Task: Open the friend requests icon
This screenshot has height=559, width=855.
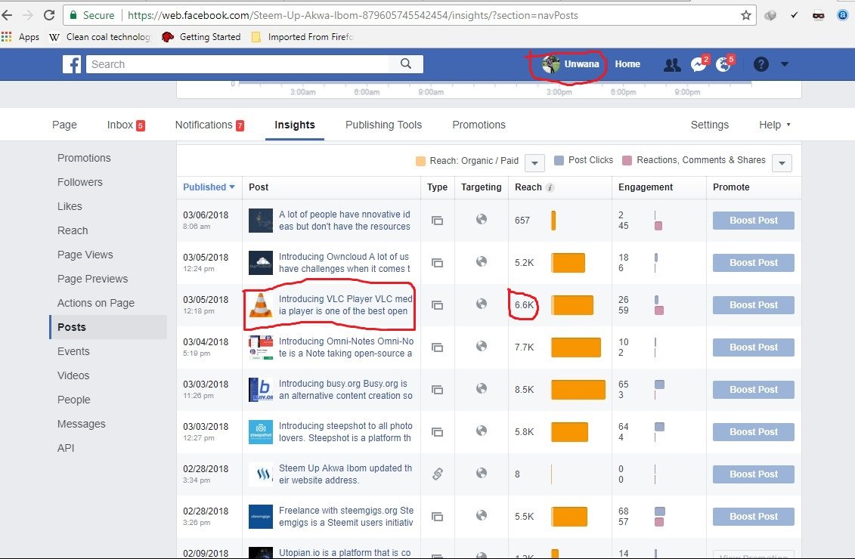Action: (x=672, y=65)
